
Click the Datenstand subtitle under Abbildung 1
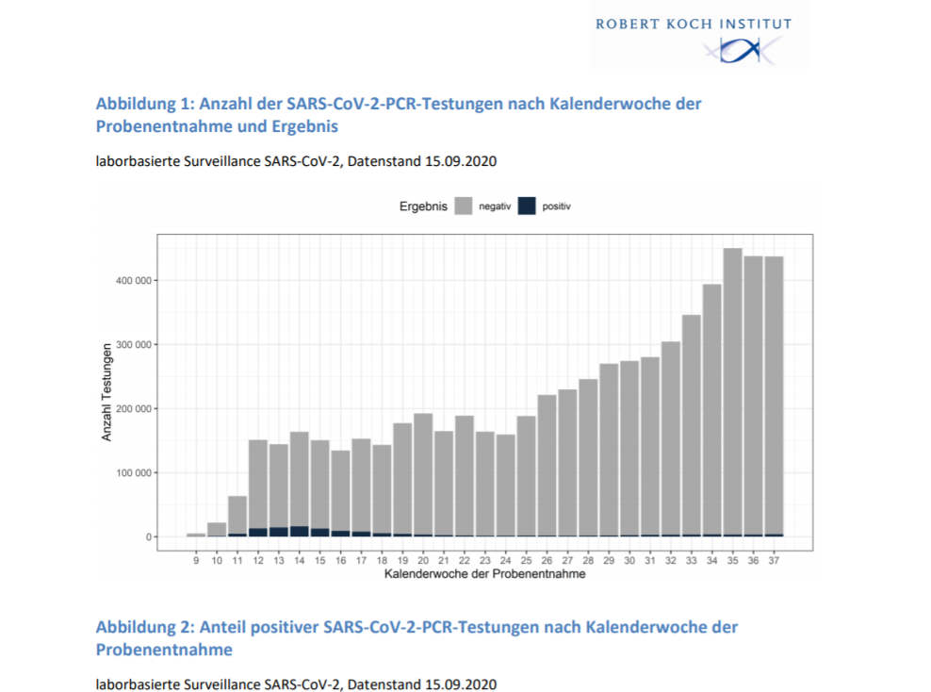[296, 161]
